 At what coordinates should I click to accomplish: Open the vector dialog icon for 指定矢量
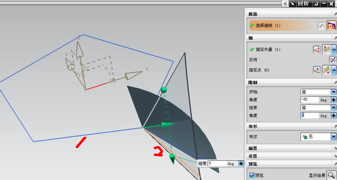[x=317, y=50]
